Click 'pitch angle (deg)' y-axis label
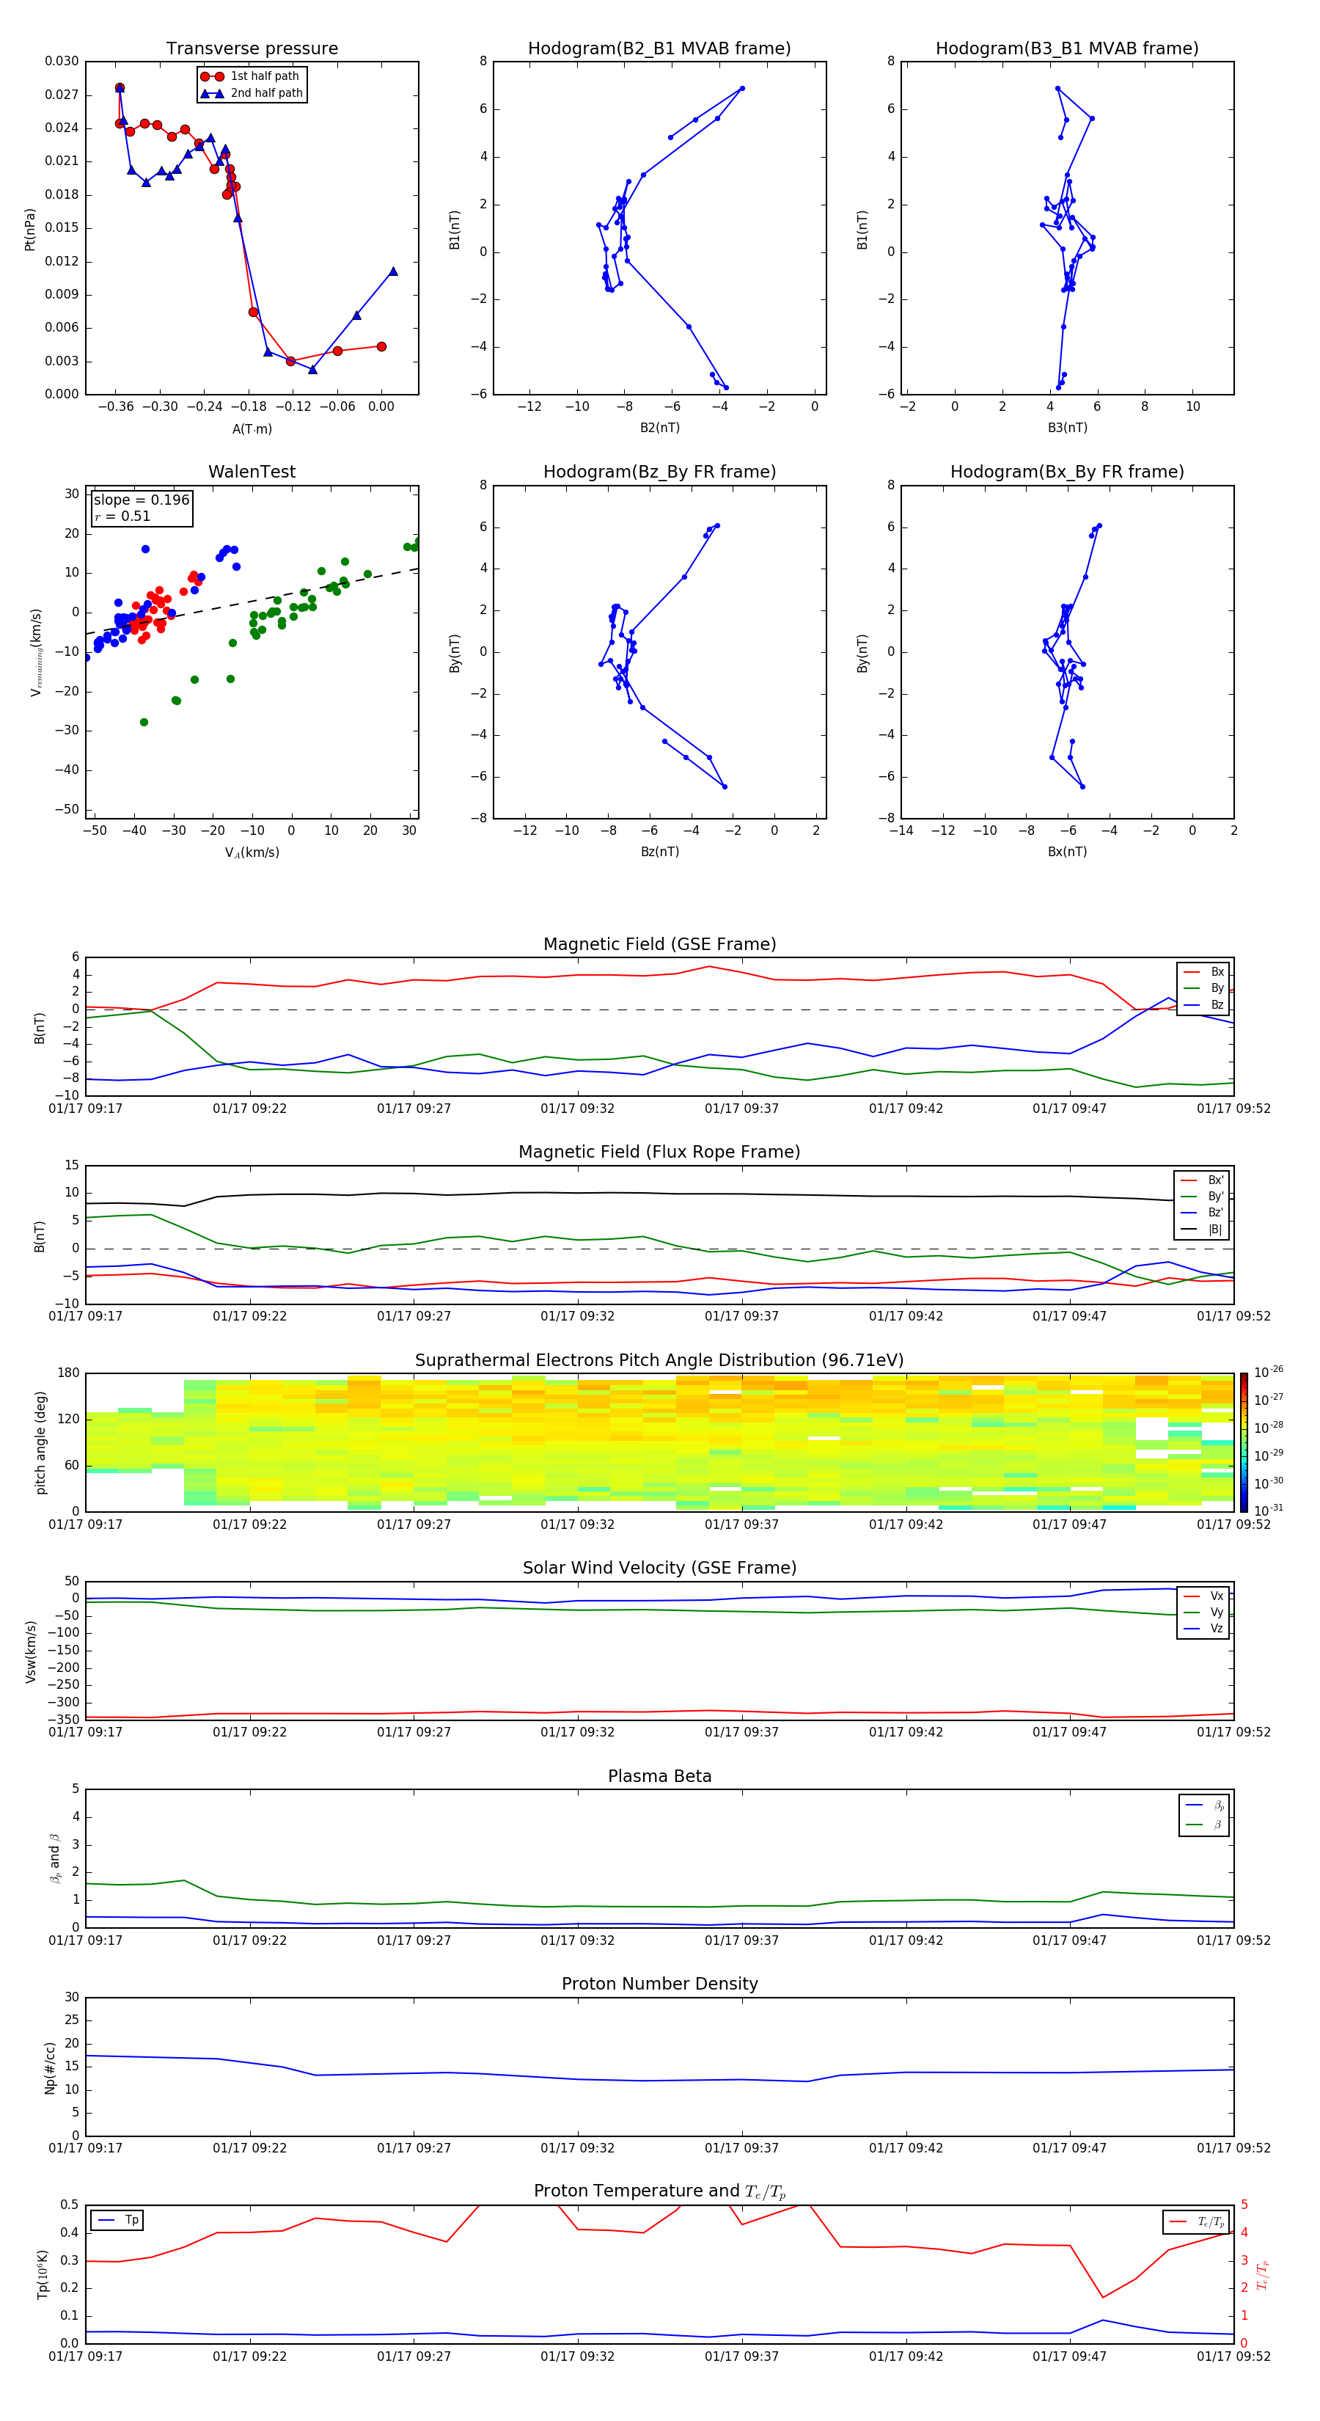Viewport: 1320px width, 2421px height. [40, 1442]
